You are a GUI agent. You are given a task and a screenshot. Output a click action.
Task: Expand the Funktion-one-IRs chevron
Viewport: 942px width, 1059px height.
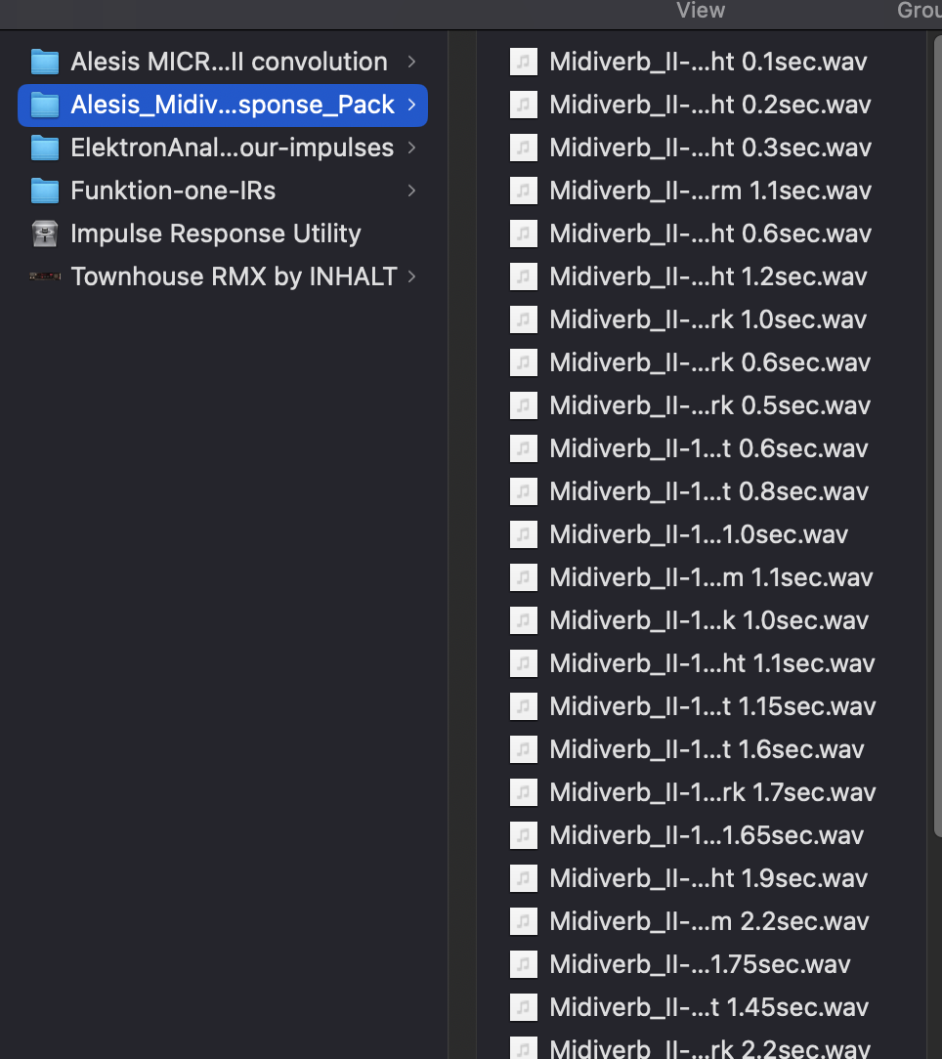(411, 191)
